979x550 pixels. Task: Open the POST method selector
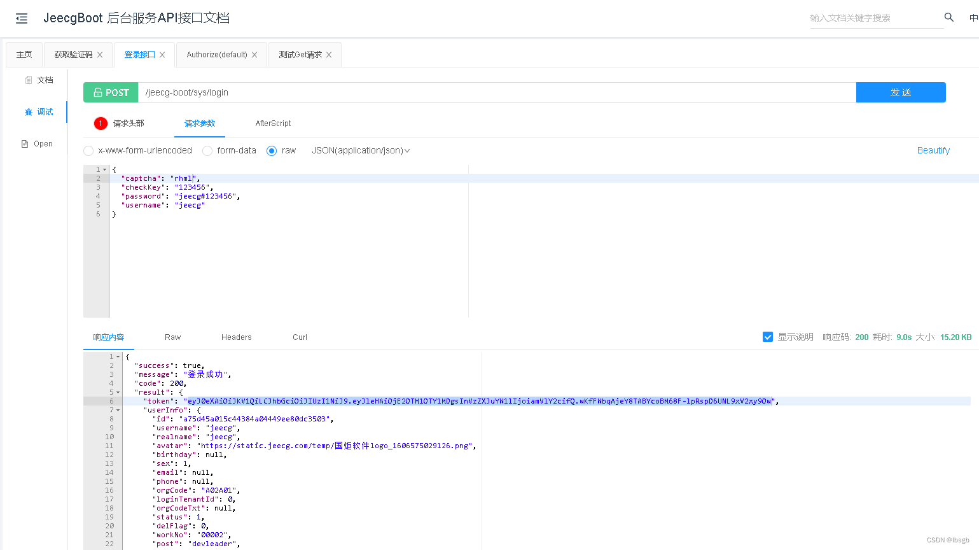point(111,92)
